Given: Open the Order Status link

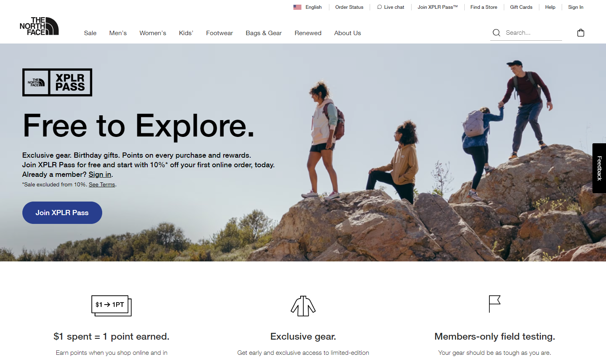Looking at the screenshot, I should click(x=349, y=7).
